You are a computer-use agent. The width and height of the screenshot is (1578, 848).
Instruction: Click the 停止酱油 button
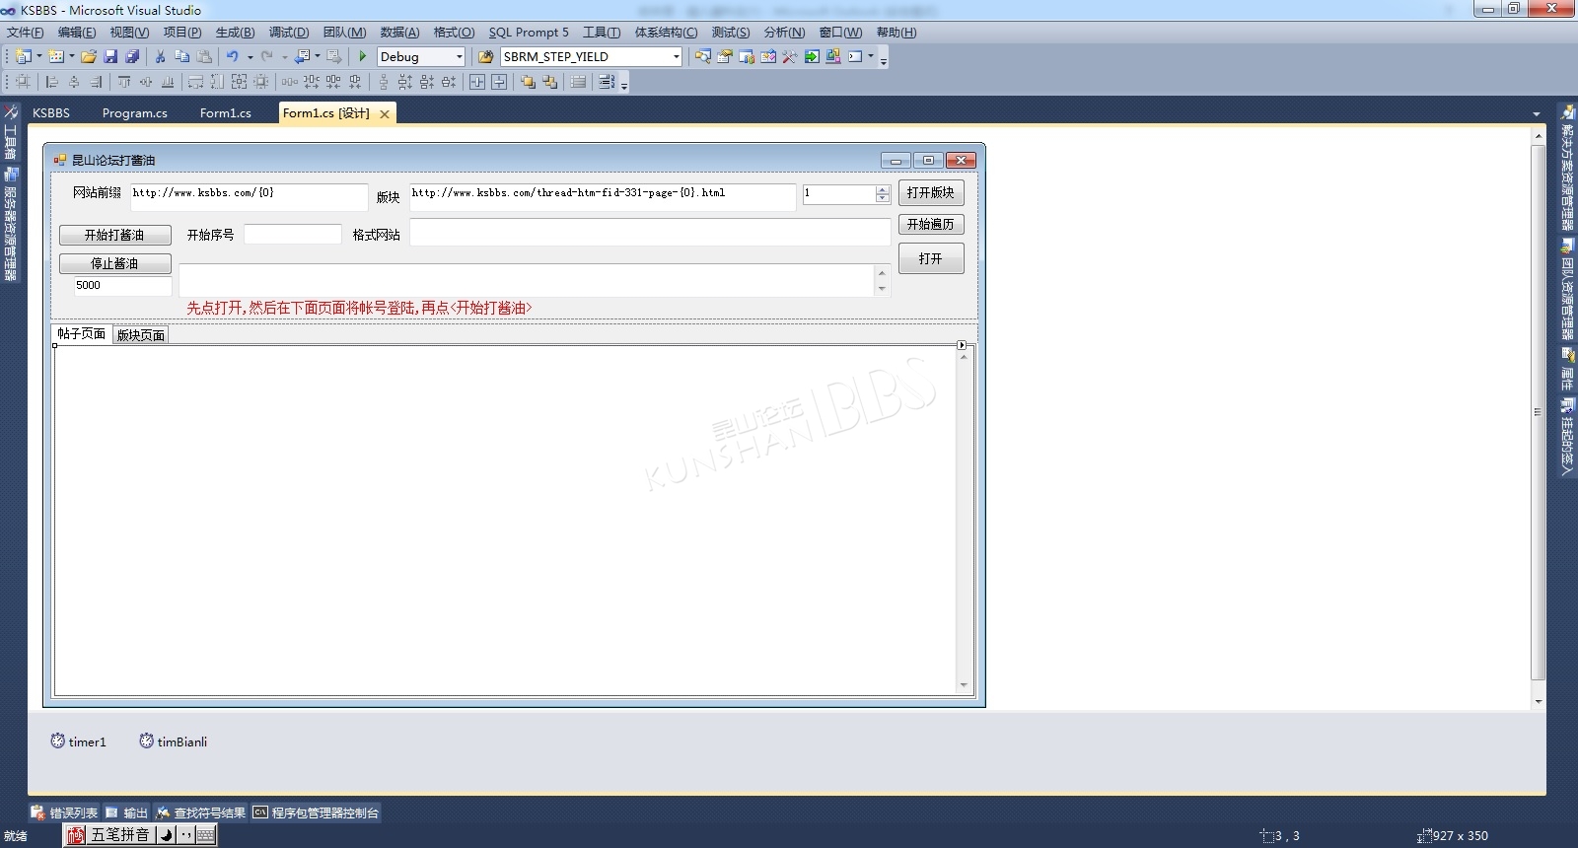114,263
